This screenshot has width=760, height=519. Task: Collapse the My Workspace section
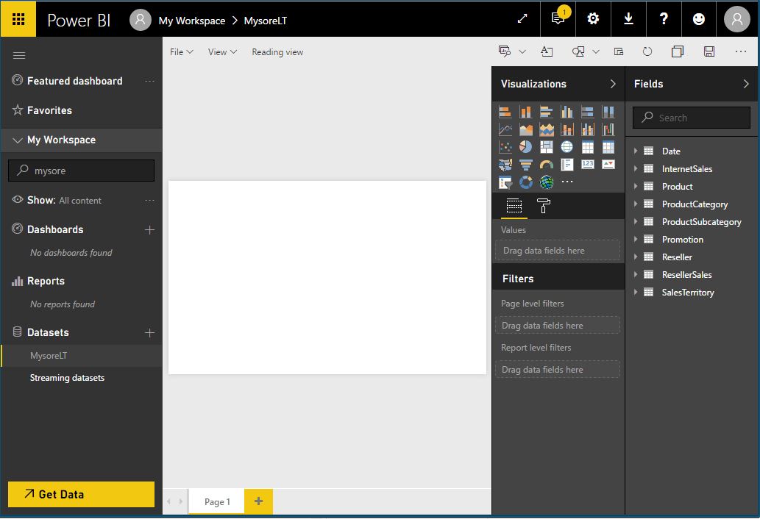[18, 140]
